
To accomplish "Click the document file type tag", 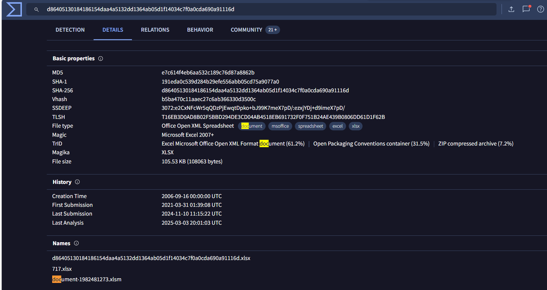I will [252, 126].
